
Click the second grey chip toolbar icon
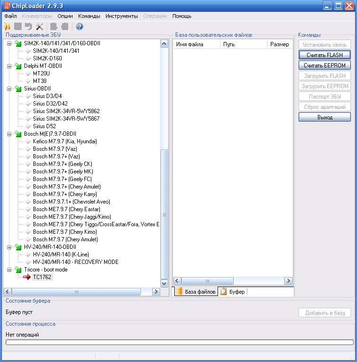65,26
